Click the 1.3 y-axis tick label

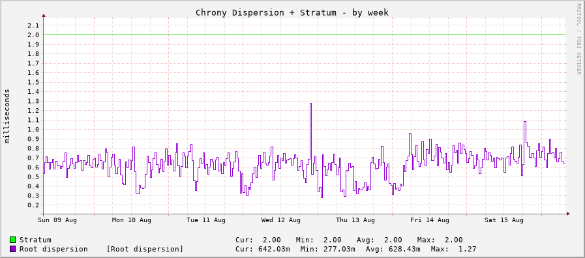33,101
